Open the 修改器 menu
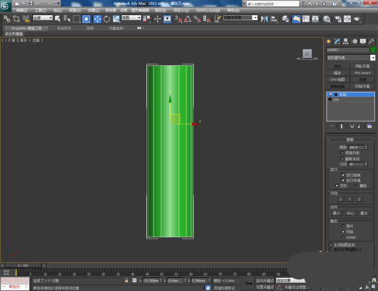 click(x=110, y=10)
